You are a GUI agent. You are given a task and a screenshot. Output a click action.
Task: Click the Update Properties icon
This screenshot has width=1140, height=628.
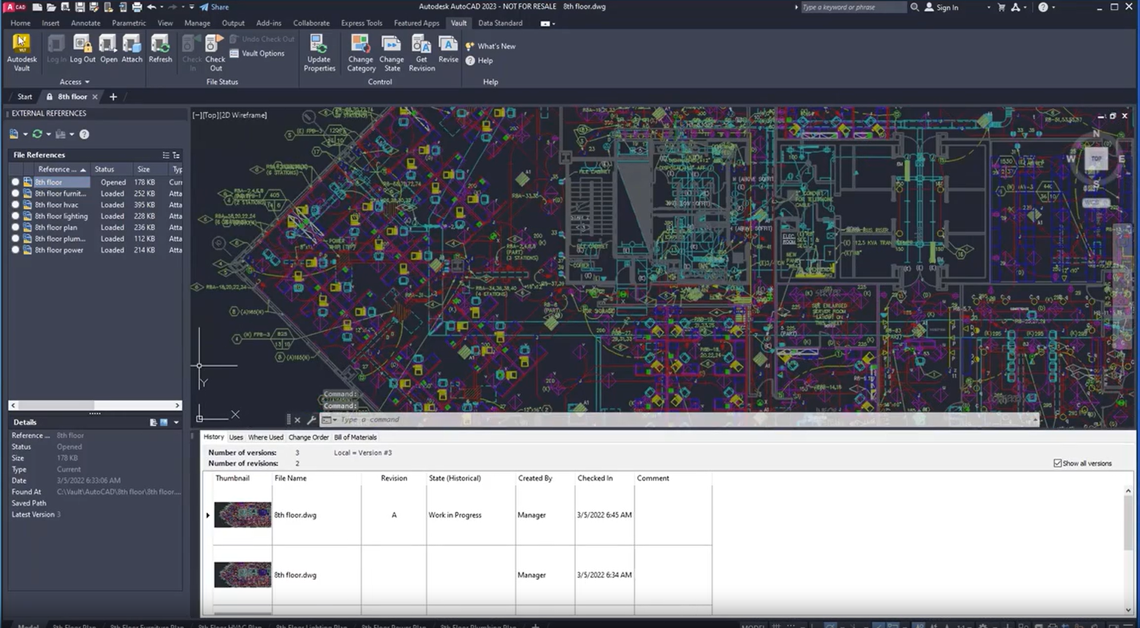click(319, 52)
